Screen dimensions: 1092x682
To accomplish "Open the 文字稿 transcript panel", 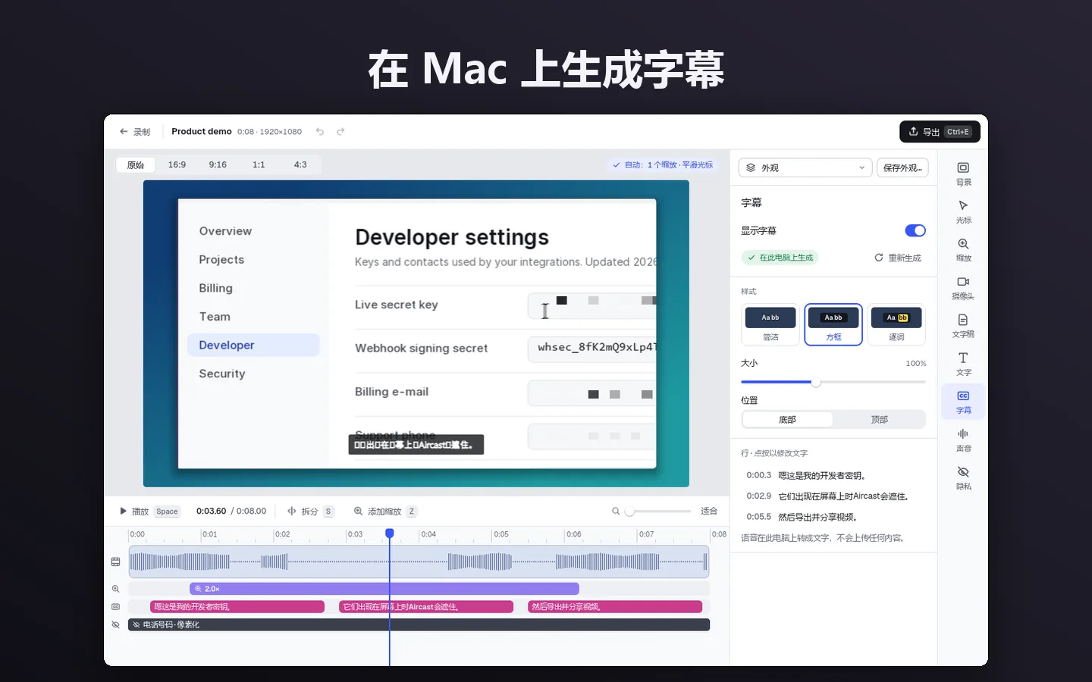I will (x=963, y=326).
